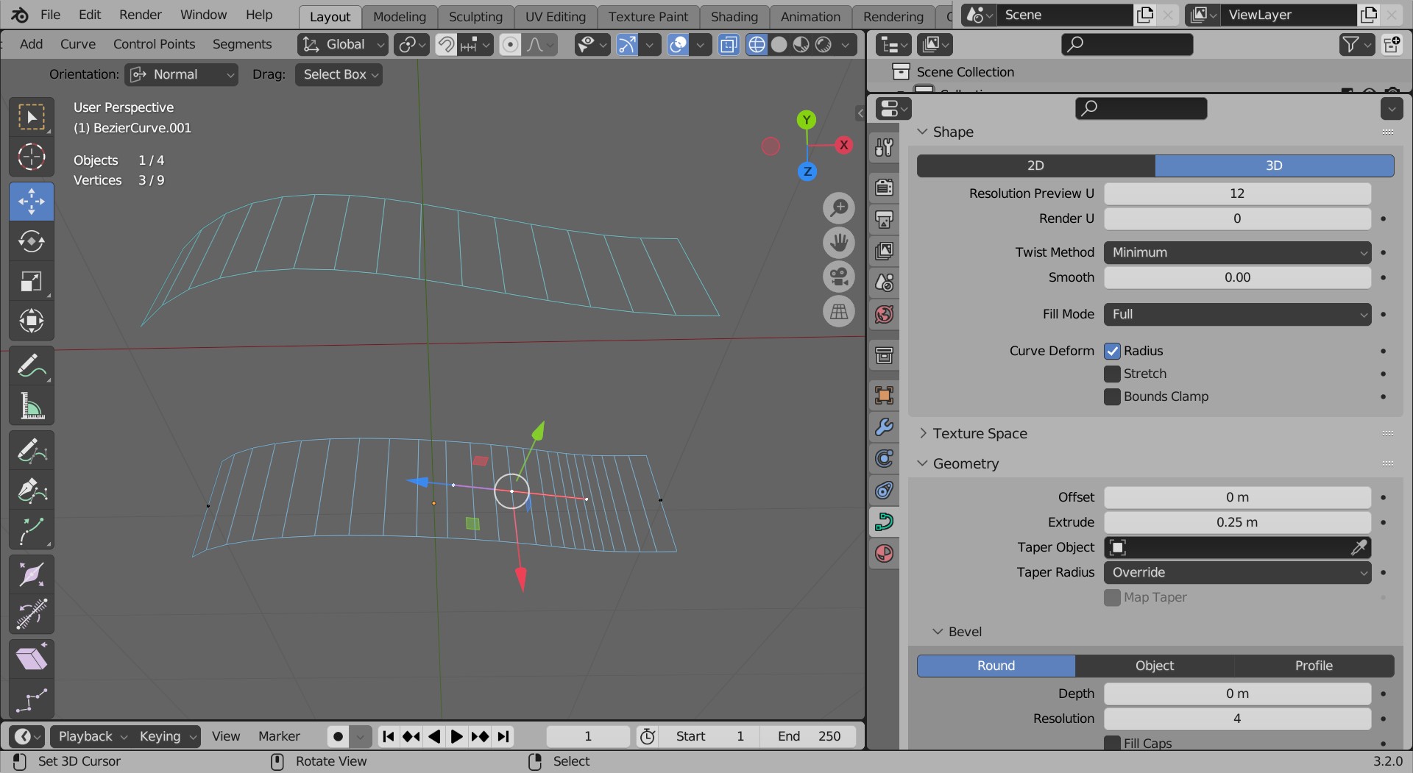1413x773 pixels.
Task: Enable the Stretch checkbox
Action: tap(1112, 374)
